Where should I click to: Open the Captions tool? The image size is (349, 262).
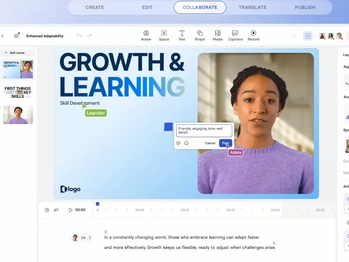(235, 36)
